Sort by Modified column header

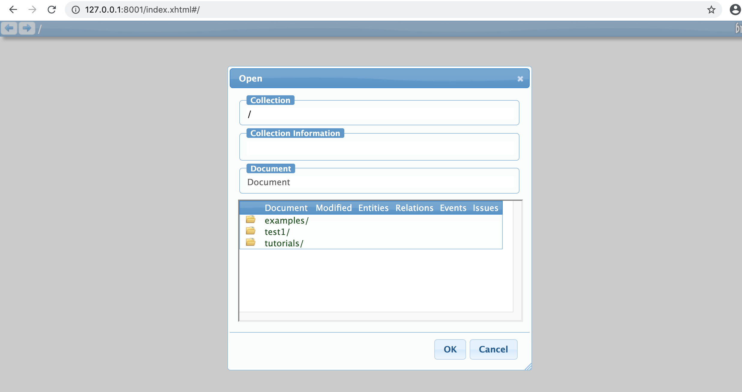[334, 208]
